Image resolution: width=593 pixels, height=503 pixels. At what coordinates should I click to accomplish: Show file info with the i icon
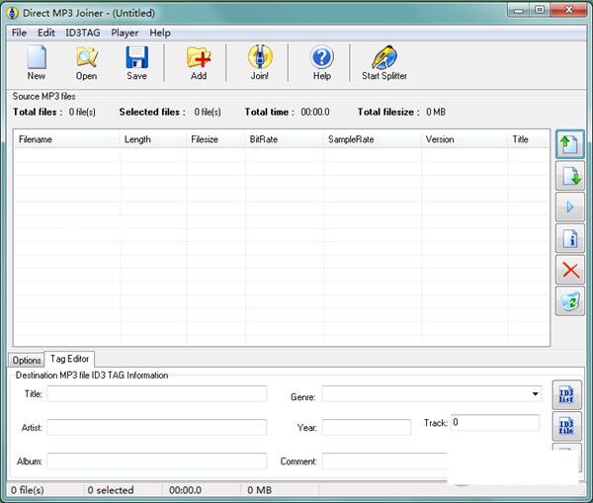pos(570,238)
